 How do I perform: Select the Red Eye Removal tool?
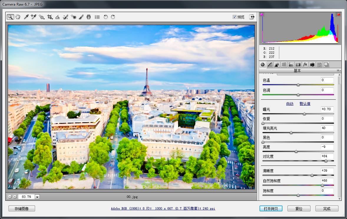point(73,17)
